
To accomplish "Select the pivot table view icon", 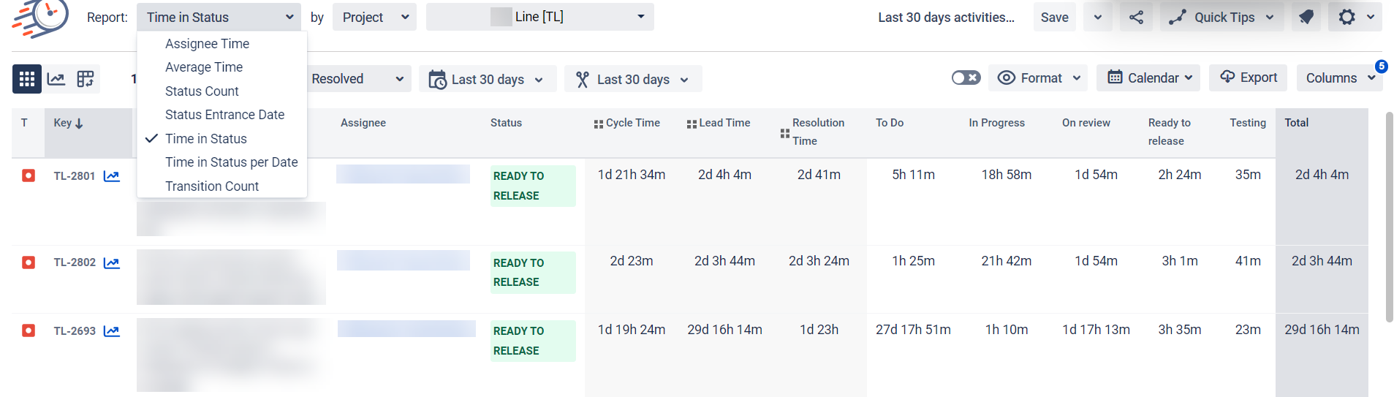I will pyautogui.click(x=86, y=79).
